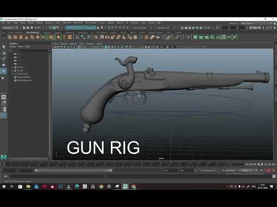Viewport: 277px width, 207px height.
Task: Expand the sixth Outliner node
Action: [13, 71]
